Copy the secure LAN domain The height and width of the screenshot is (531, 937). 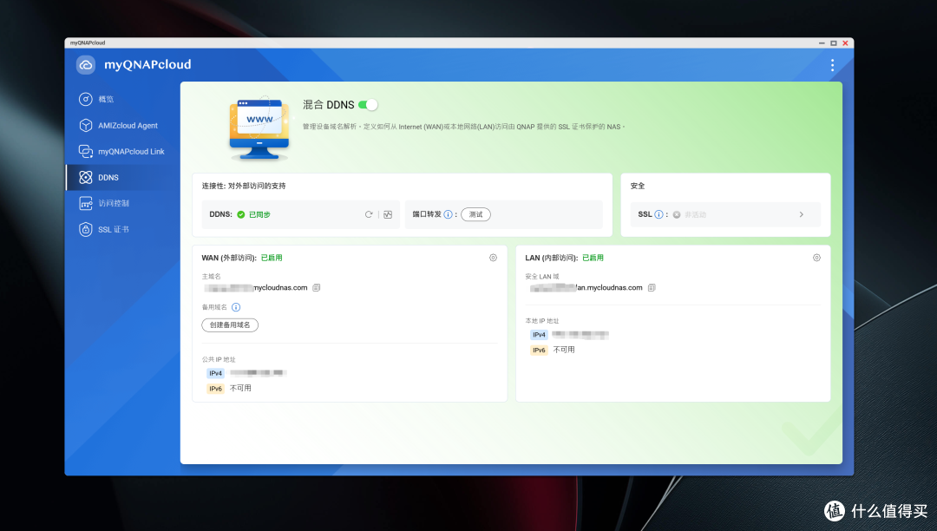coord(652,288)
